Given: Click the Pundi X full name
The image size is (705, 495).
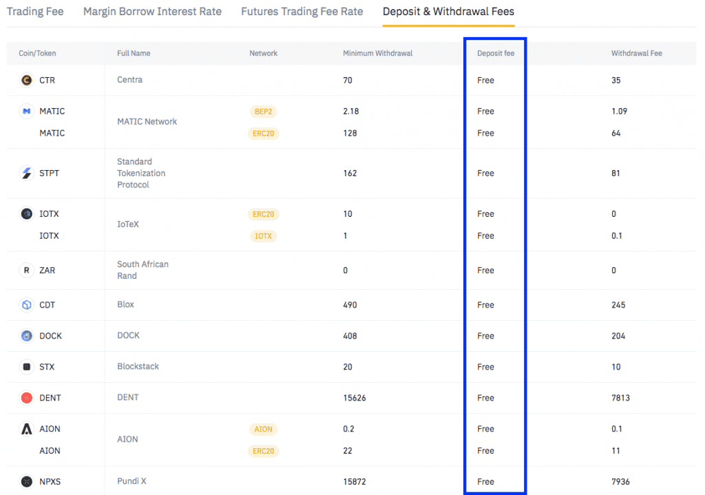Looking at the screenshot, I should pyautogui.click(x=131, y=481).
